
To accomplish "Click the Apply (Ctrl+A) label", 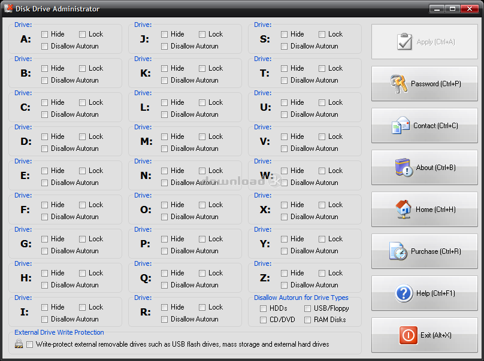I will click(x=435, y=42).
